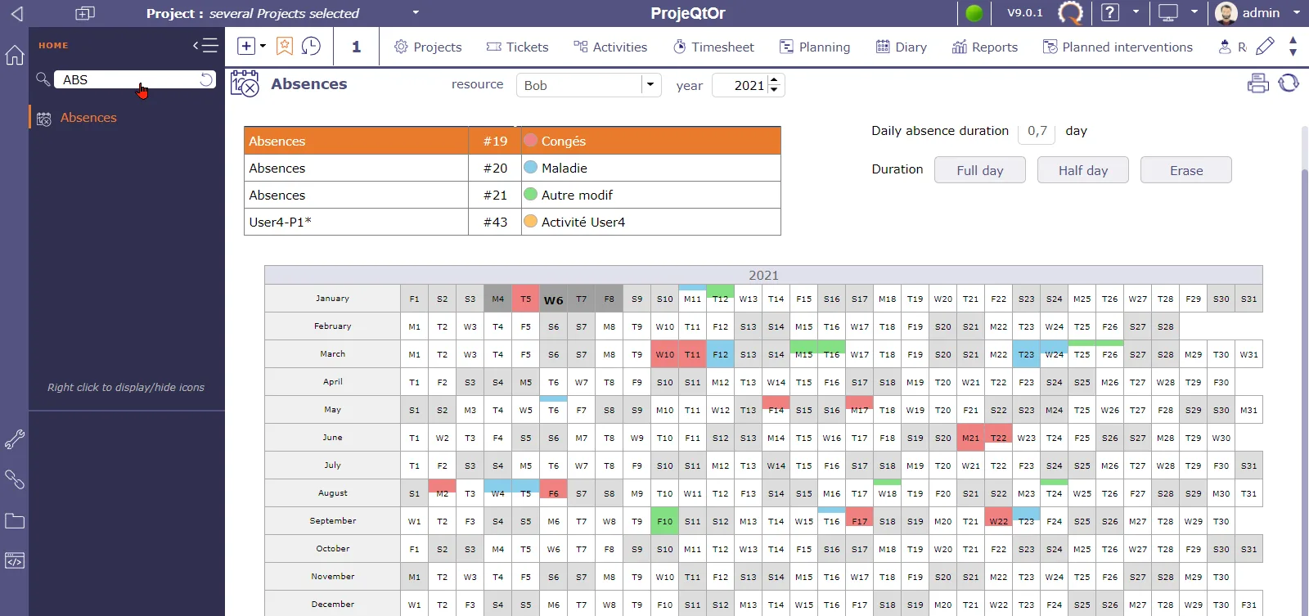Click June M21 red cell
Viewport: 1309px width, 616px height.
(x=971, y=438)
